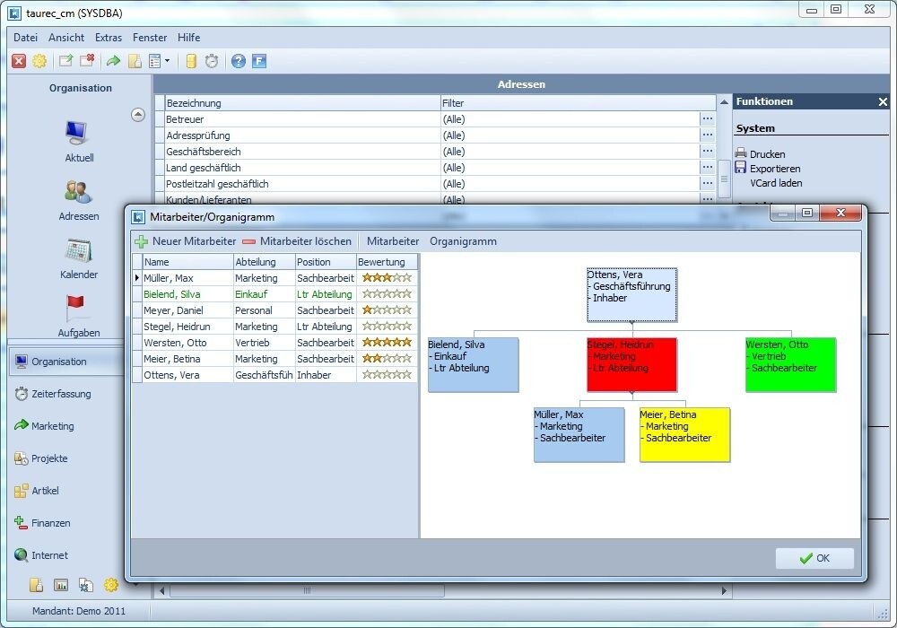Image resolution: width=897 pixels, height=628 pixels.
Task: Select Zeiterfassung in the navigation sidebar
Action: [61, 394]
